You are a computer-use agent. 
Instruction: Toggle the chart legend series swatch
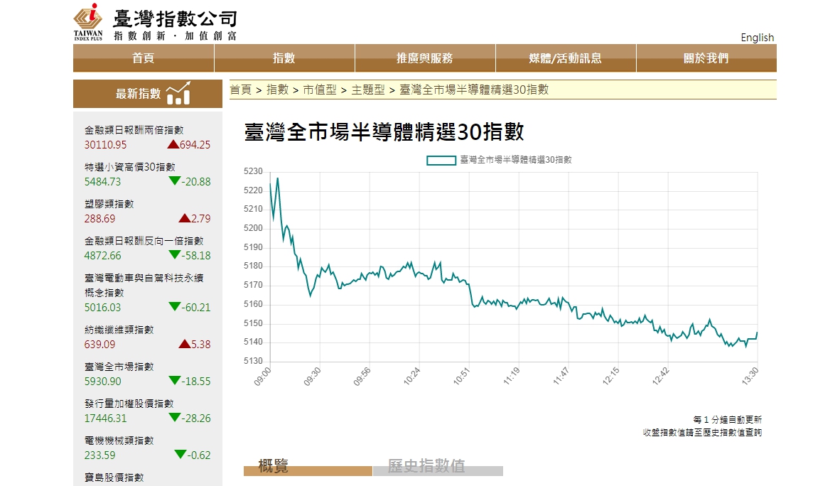coord(441,161)
